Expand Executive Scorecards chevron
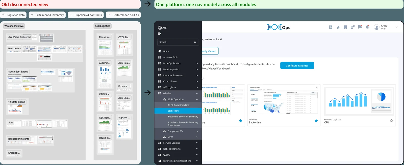The image size is (404, 165). (x=197, y=75)
